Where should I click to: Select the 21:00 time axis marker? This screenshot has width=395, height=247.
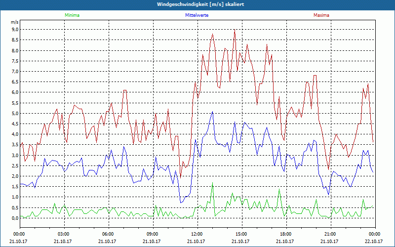330,234
